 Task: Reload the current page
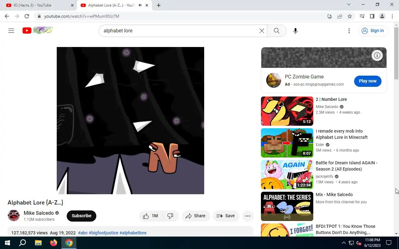(x=27, y=16)
